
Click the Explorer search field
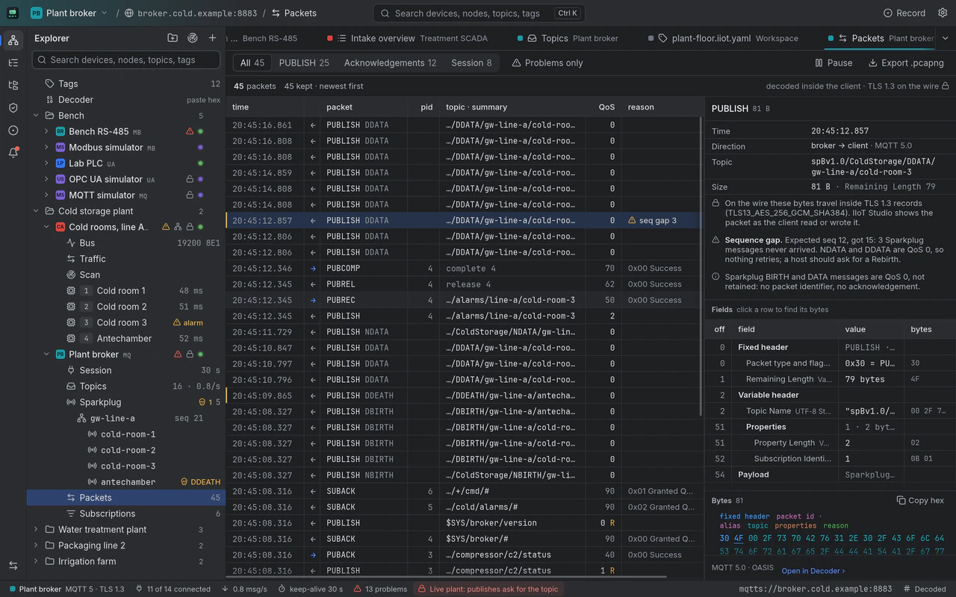(x=126, y=60)
